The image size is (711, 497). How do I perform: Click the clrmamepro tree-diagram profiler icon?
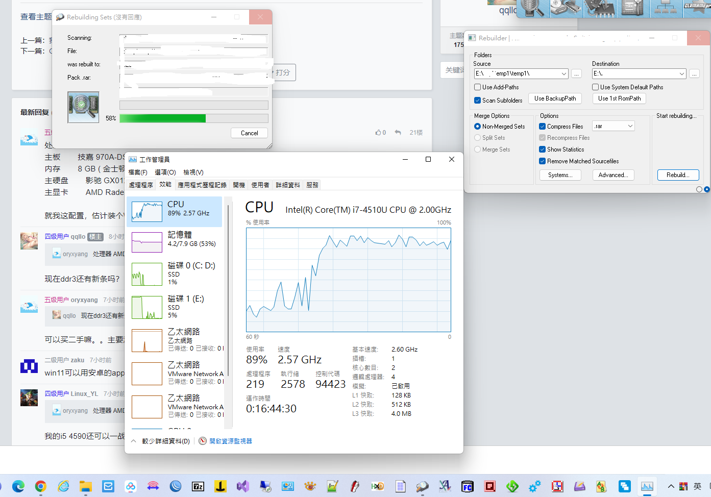pos(666,8)
